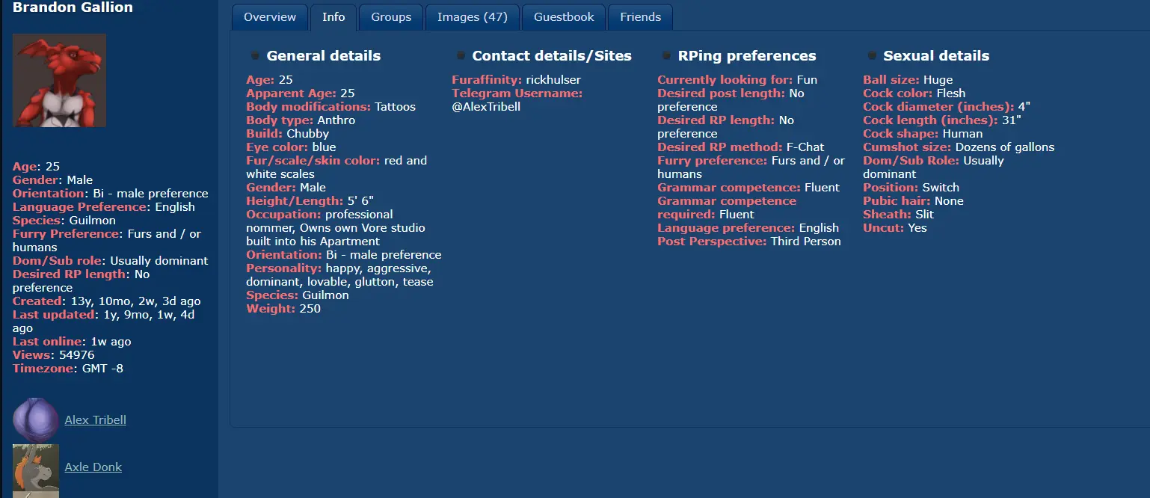Image resolution: width=1150 pixels, height=498 pixels.
Task: Click the Fur/scale/skin color label
Action: pyautogui.click(x=313, y=161)
